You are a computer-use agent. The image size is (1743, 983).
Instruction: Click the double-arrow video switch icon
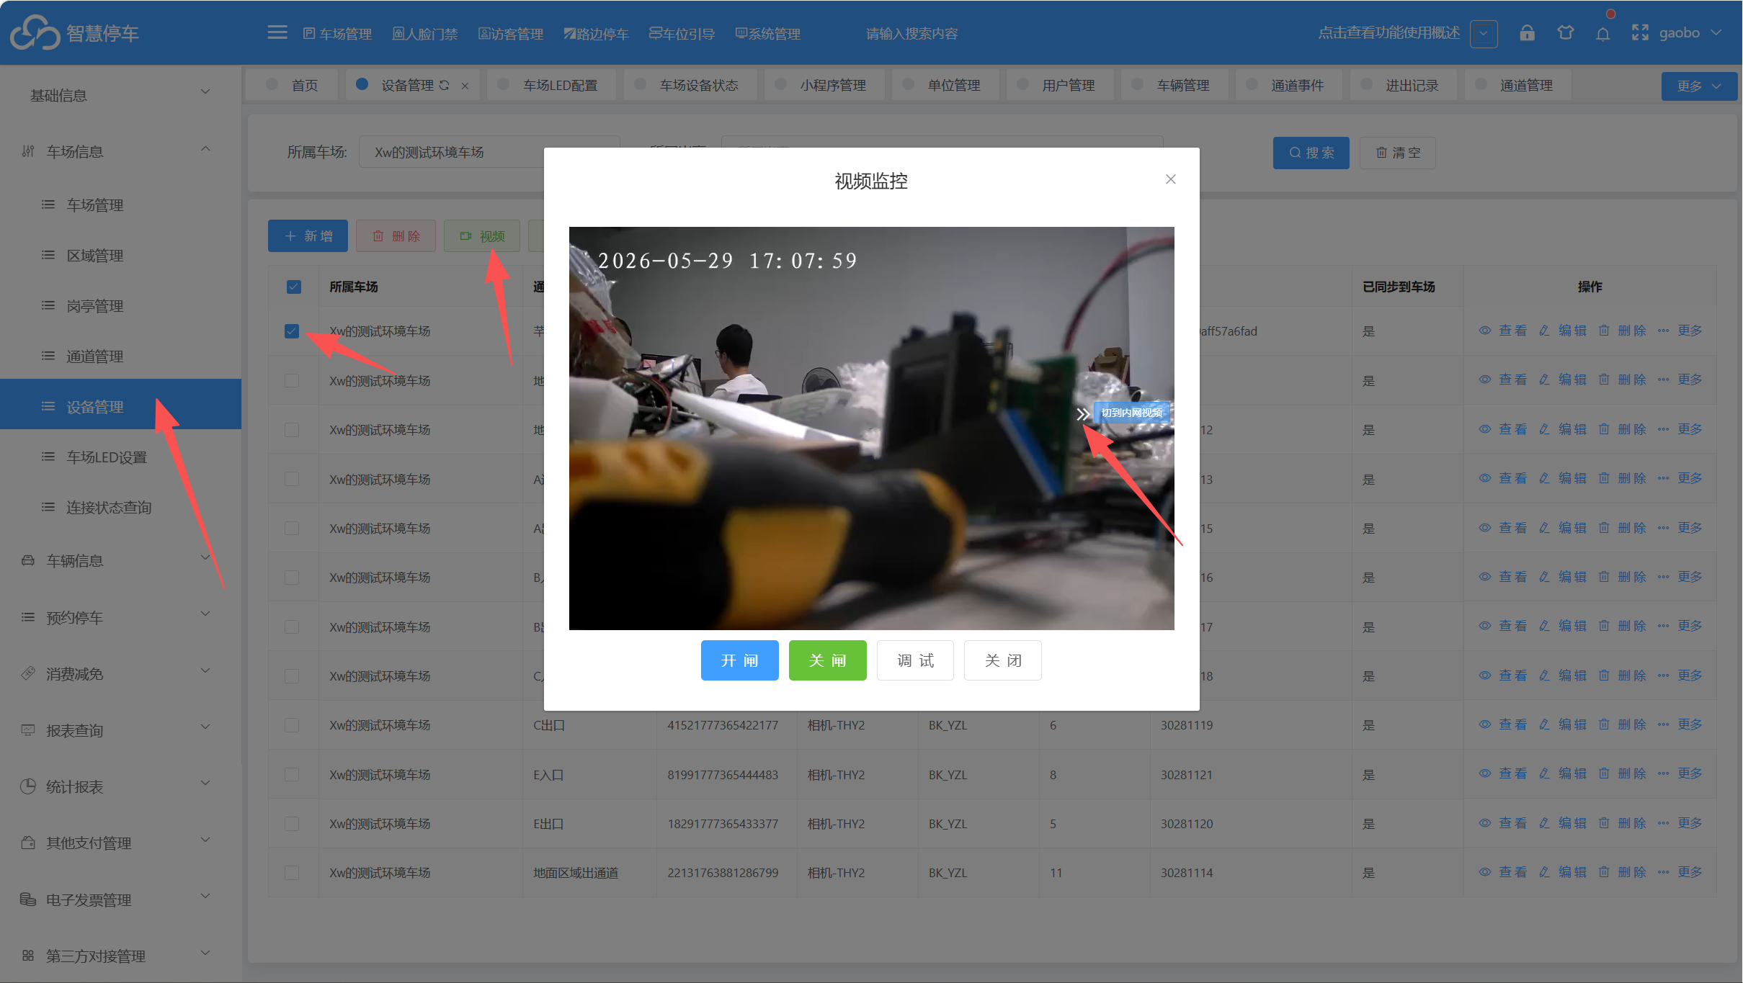pos(1082,413)
